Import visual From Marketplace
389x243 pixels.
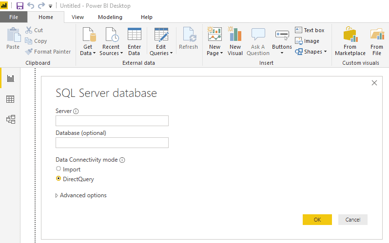[350, 41]
